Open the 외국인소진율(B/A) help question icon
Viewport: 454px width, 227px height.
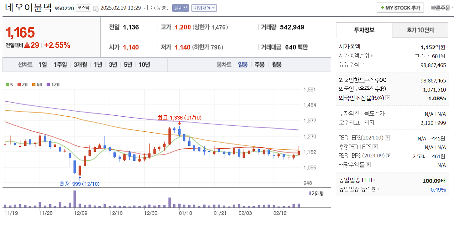(387, 98)
